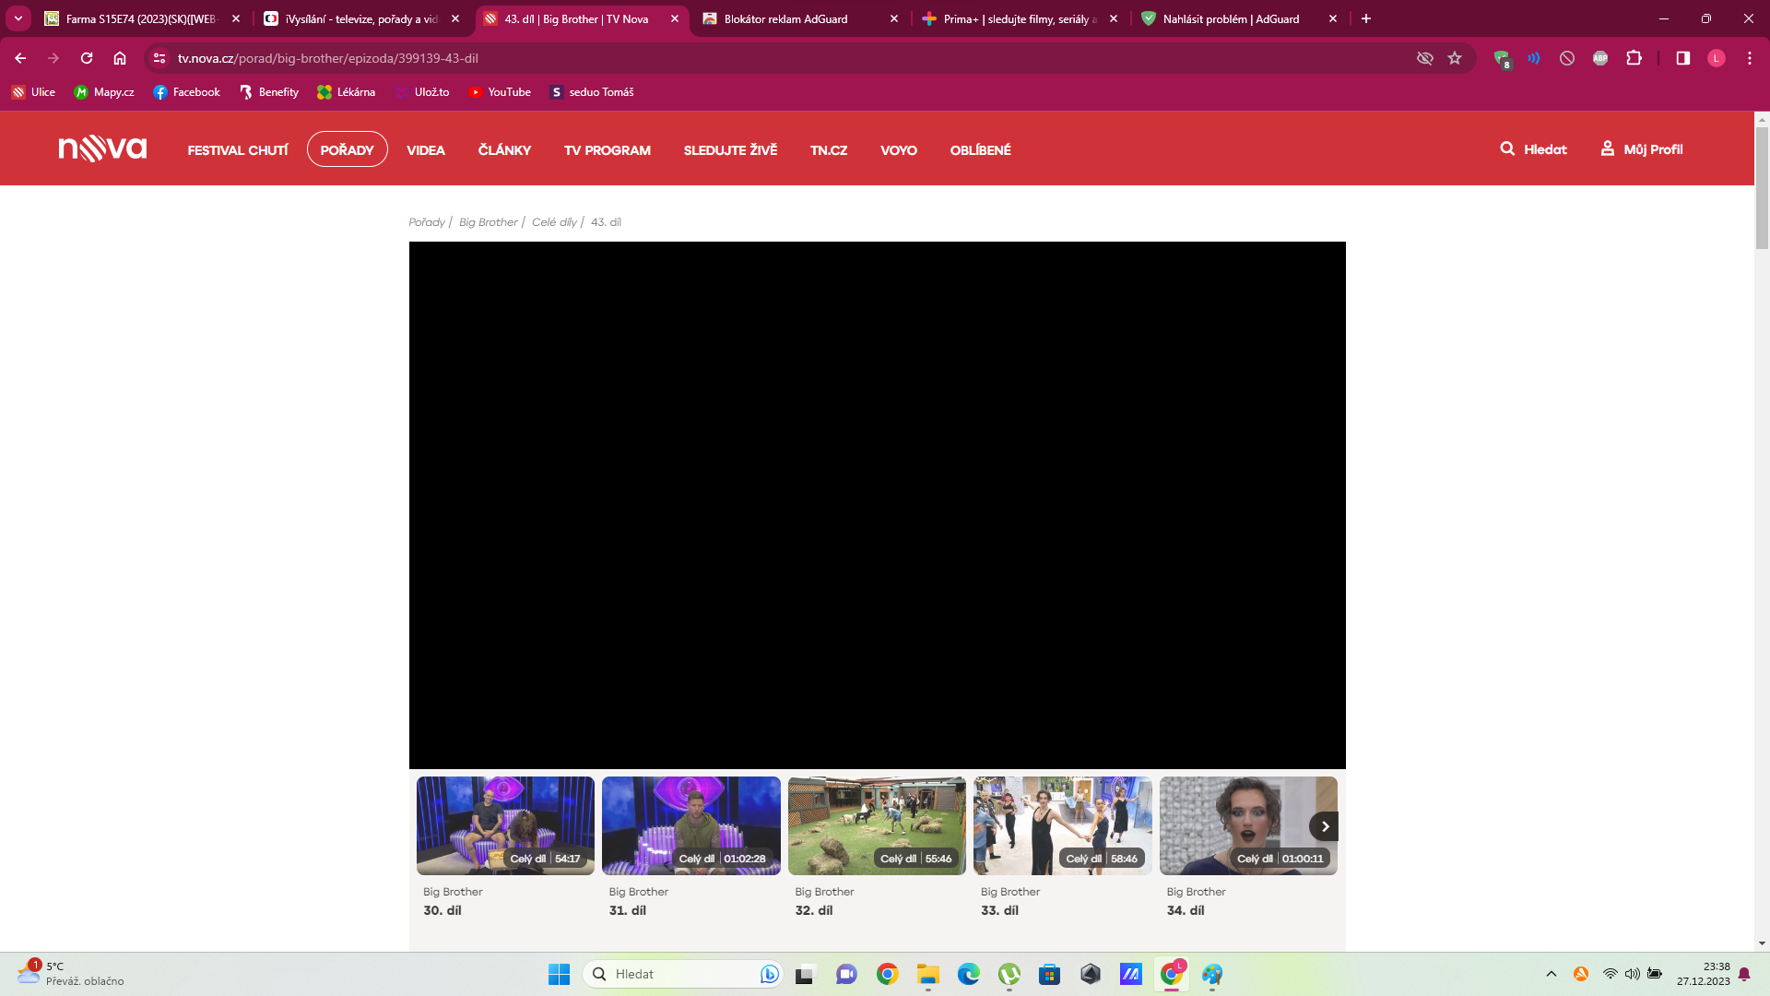Open the Chrome three-dot menu
The width and height of the screenshot is (1770, 996).
(1750, 58)
